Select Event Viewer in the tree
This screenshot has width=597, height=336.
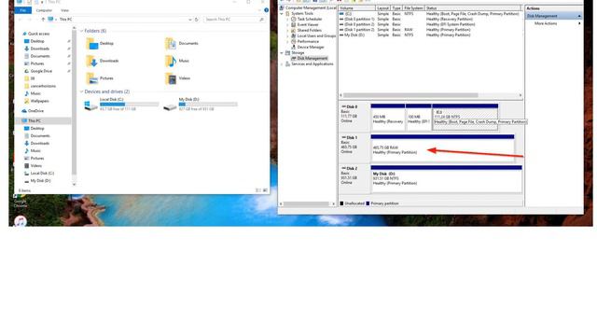coord(305,24)
